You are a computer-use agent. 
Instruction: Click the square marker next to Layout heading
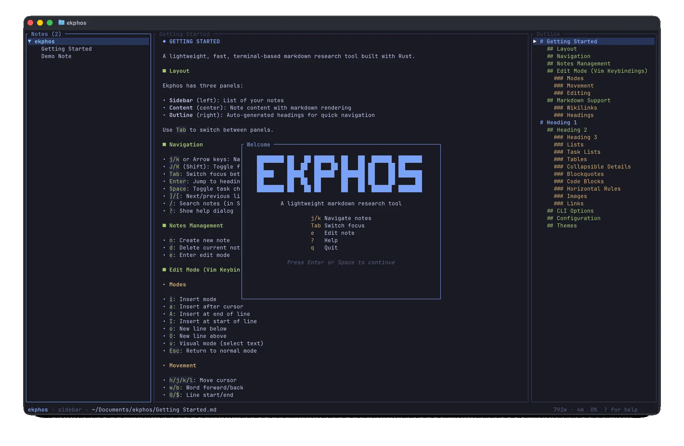pos(164,71)
